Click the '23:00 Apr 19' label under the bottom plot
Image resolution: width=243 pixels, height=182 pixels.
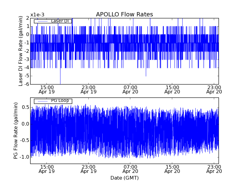coord(88,169)
